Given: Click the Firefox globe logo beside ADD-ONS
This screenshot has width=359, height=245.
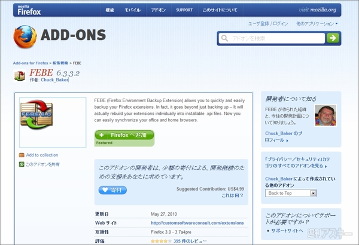Looking at the screenshot, I should (x=25, y=36).
